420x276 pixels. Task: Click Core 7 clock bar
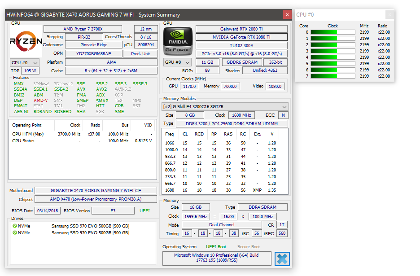[332, 76]
